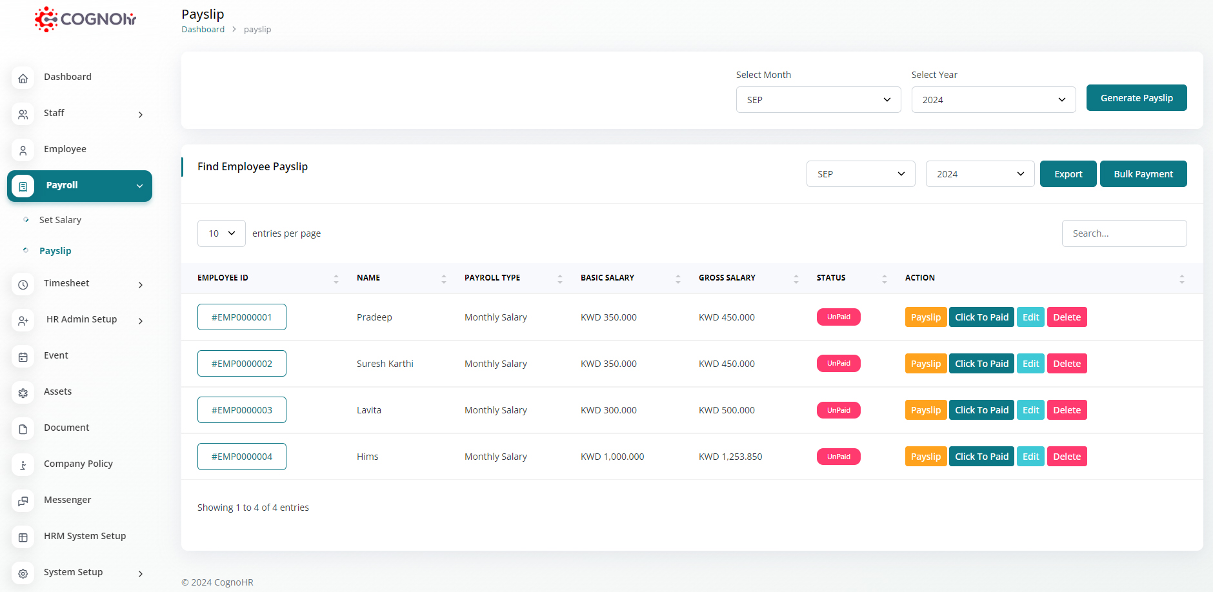Open the Select Month dropdown

point(817,100)
